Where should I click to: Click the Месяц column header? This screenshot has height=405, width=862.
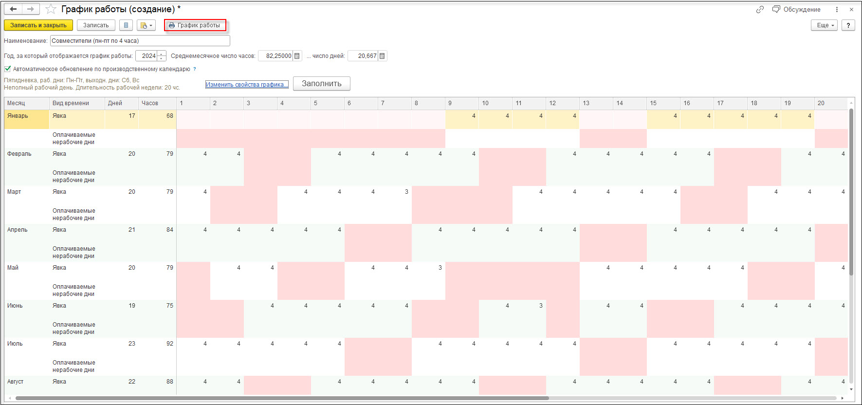(27, 103)
